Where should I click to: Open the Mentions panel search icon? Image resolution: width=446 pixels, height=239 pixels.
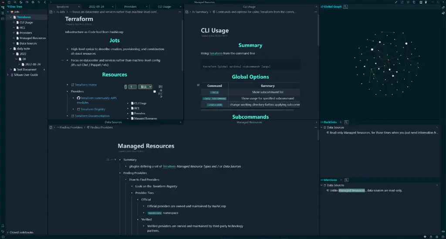click(346, 180)
